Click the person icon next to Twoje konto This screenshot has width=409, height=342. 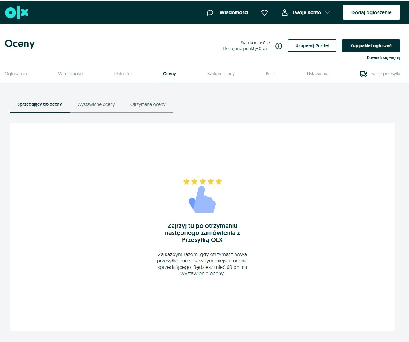coord(284,12)
